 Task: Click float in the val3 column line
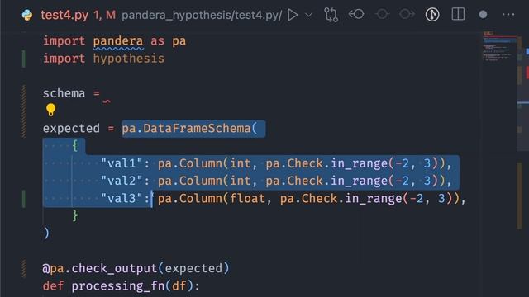tap(247, 198)
